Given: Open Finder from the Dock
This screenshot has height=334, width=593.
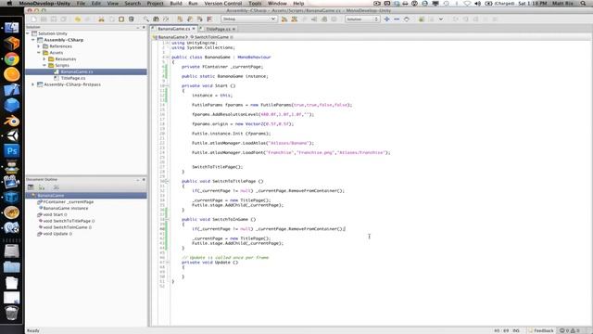Looking at the screenshot, I should click(12, 28).
